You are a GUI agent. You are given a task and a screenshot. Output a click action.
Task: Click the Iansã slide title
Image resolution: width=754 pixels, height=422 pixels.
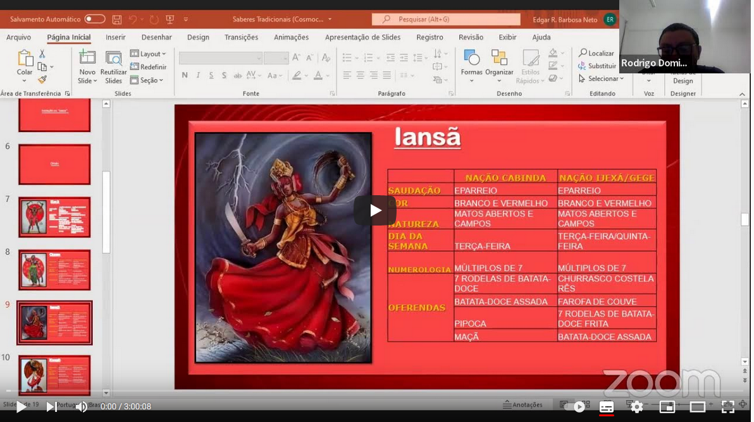point(428,137)
